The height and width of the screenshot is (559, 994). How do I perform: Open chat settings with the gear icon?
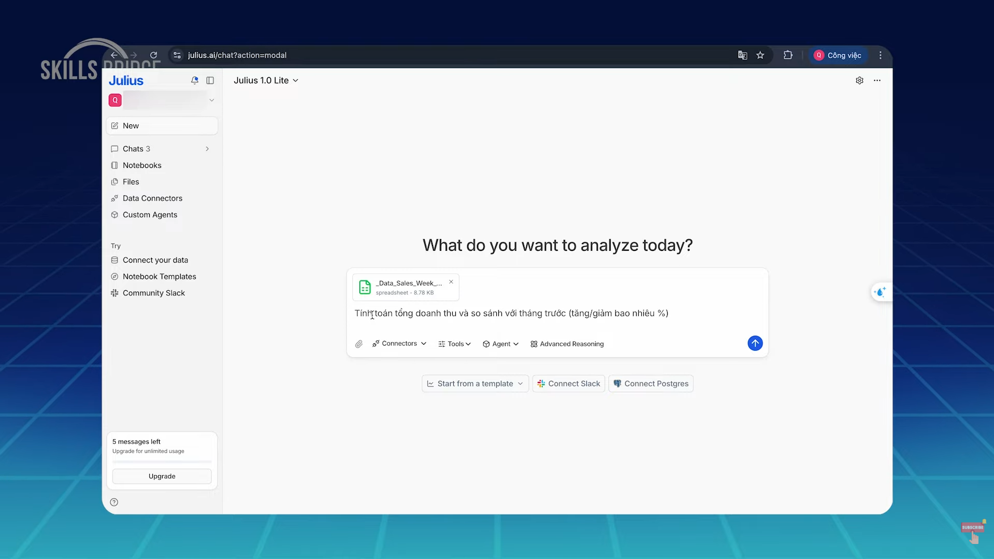[860, 80]
